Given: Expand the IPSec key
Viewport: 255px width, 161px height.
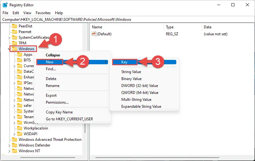Looking at the screenshot, I should 14,83.
